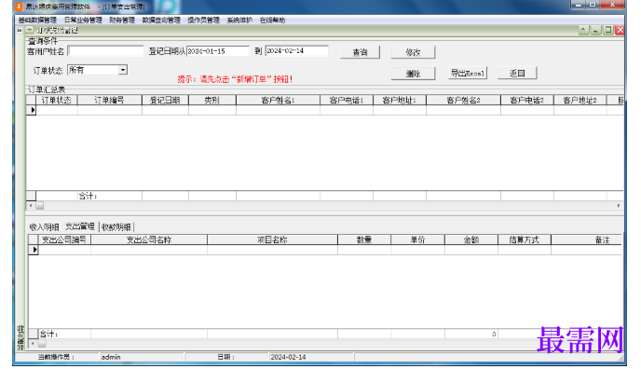Close the inner 订单支出管理 window
This screenshot has width=641, height=369.
tap(621, 30)
